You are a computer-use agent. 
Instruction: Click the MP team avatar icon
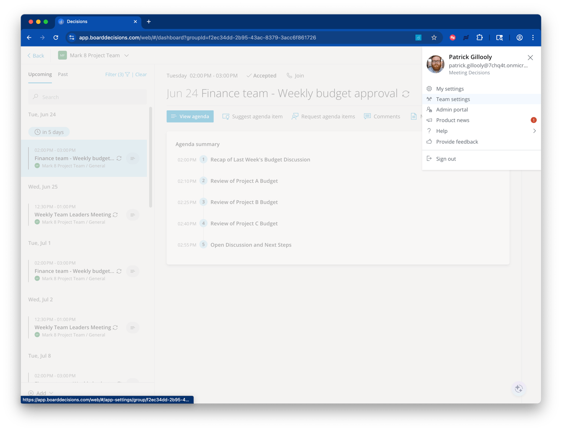(x=62, y=55)
